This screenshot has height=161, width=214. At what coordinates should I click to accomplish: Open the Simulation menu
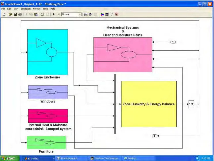click(26, 9)
